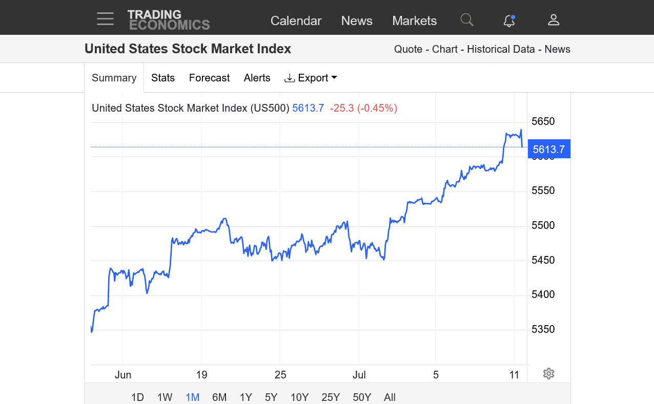Open the search magnifier icon
The height and width of the screenshot is (404, 654).
(467, 20)
